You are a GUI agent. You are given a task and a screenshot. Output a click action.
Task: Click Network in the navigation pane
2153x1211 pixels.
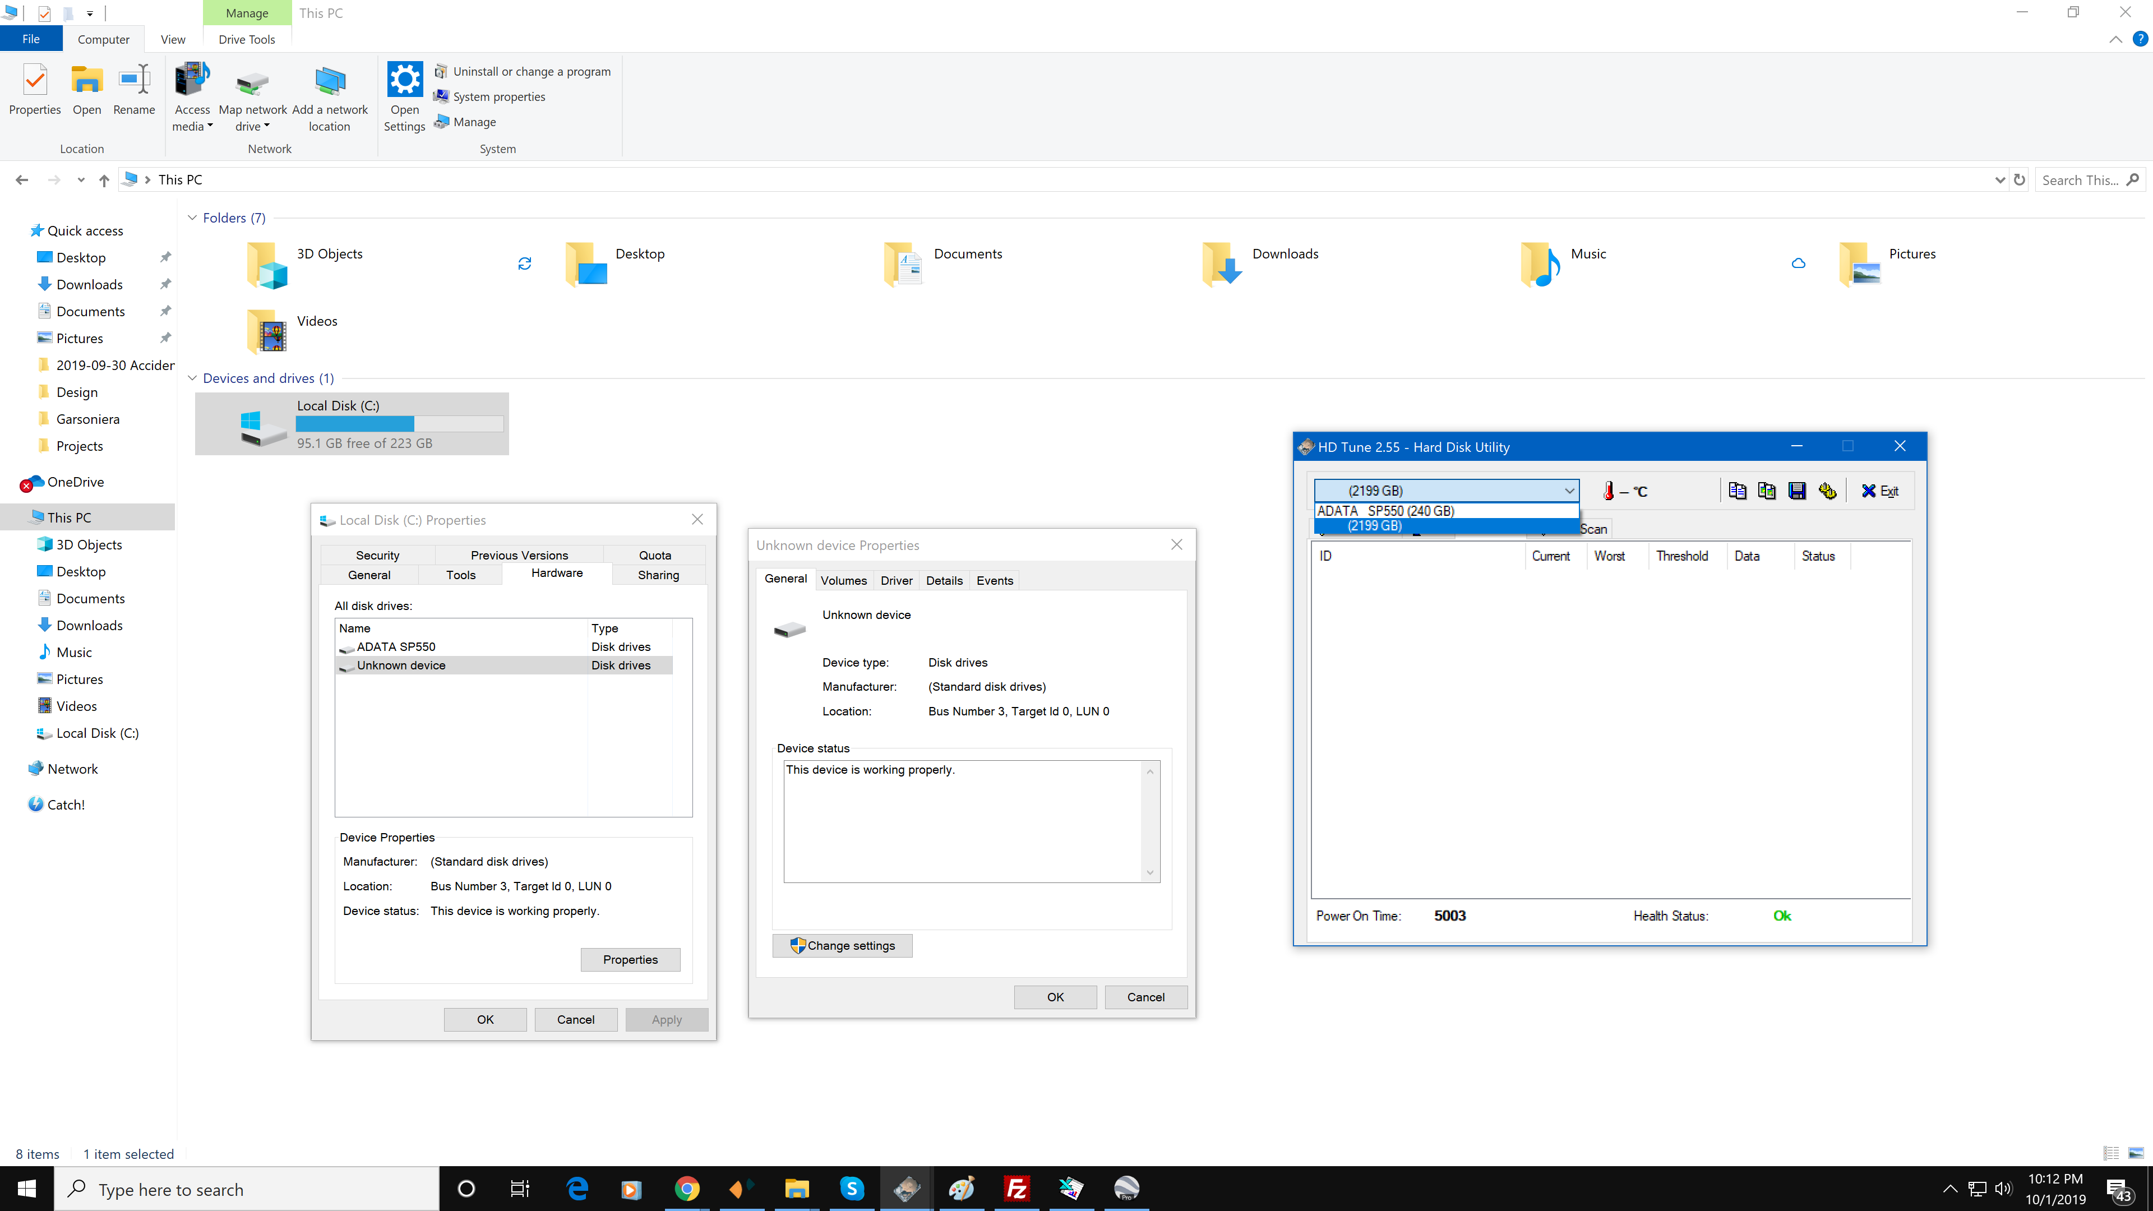(x=72, y=769)
